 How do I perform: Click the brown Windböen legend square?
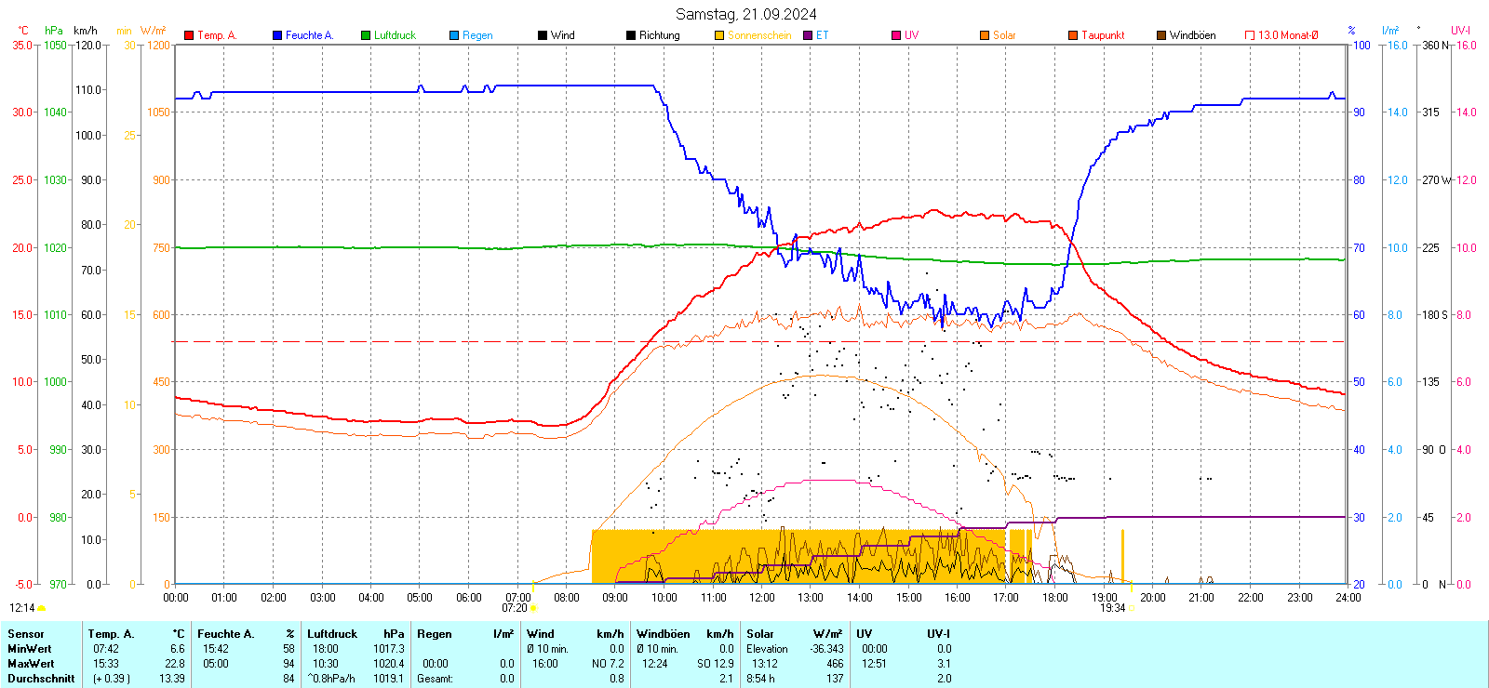(1161, 35)
